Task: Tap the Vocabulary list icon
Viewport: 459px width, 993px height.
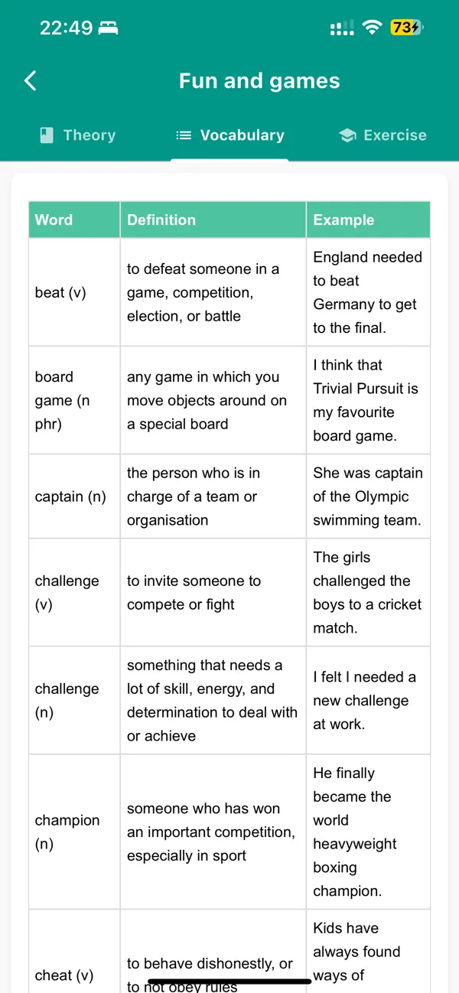Action: (x=184, y=135)
